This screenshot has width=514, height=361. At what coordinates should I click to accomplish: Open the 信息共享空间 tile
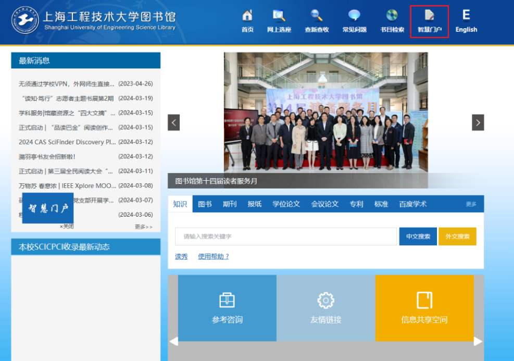click(424, 308)
